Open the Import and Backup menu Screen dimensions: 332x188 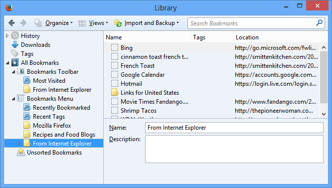pyautogui.click(x=152, y=23)
